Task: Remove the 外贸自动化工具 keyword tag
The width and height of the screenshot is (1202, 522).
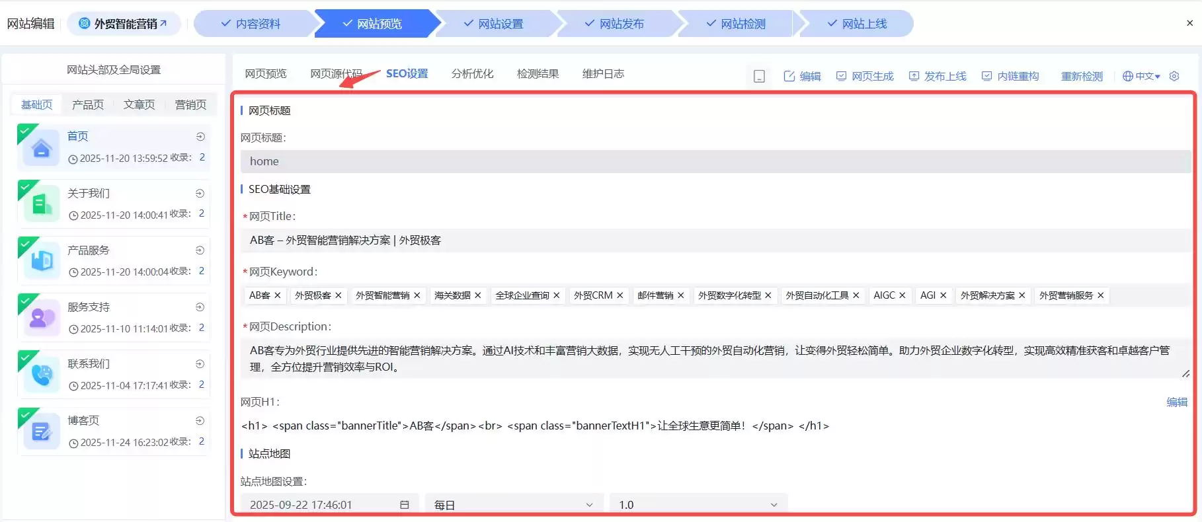Action: (856, 295)
